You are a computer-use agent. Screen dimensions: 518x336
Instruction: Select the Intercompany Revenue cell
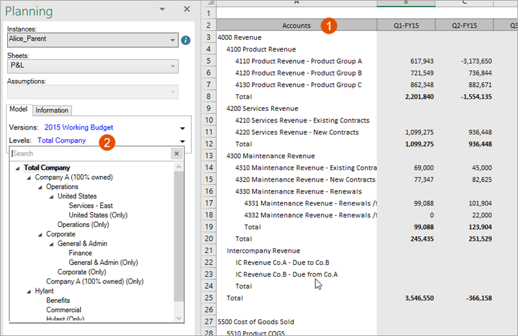(x=296, y=251)
